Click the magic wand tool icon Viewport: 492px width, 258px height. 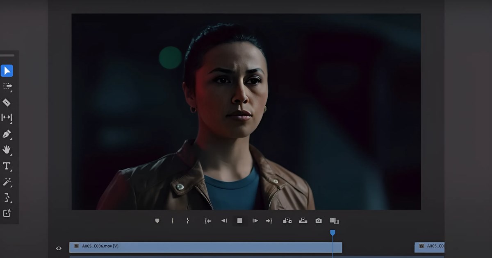(x=7, y=182)
